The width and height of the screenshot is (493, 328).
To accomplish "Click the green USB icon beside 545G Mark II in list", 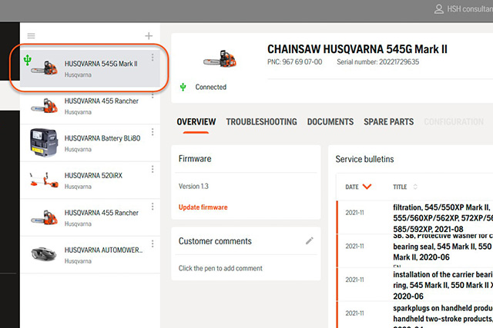I will [x=28, y=60].
